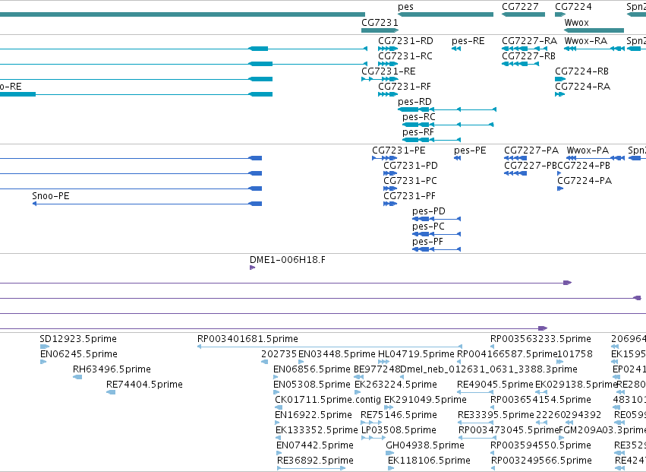Select the EN03448.5prime EST
Screen dimensions: 646x472
pos(301,362)
